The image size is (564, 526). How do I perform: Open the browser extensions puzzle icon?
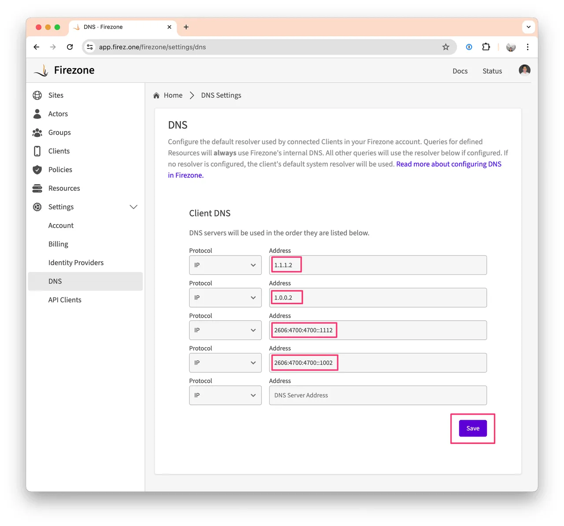486,47
